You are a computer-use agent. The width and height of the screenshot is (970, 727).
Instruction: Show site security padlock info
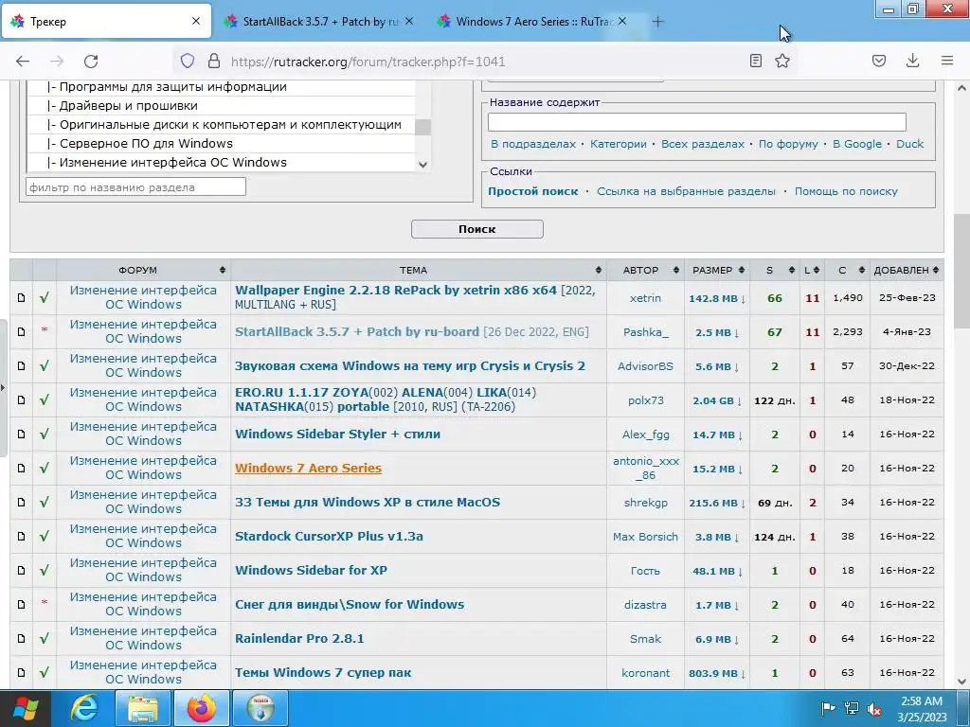pyautogui.click(x=214, y=61)
